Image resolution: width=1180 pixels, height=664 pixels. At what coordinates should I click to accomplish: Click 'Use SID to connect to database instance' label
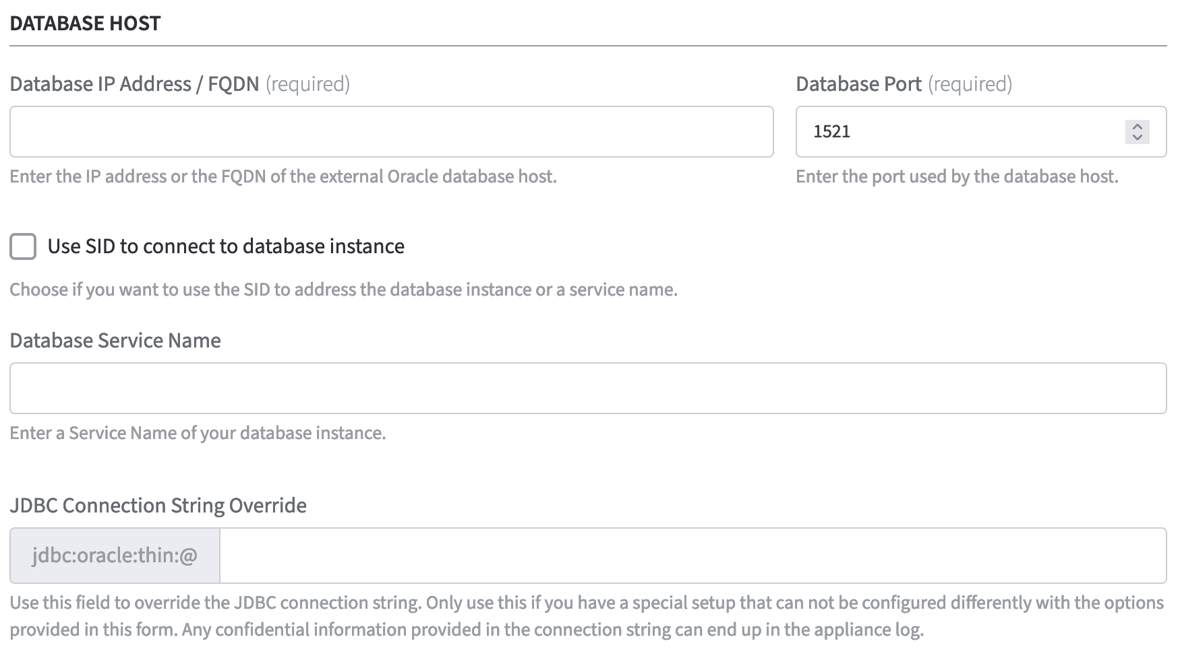pyautogui.click(x=226, y=246)
